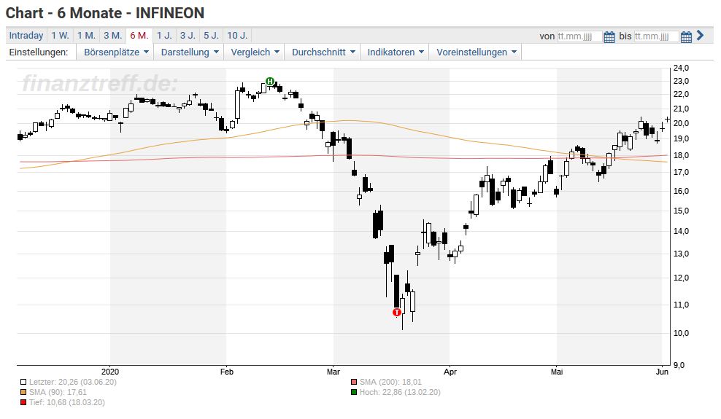Click the 'Jun' x-axis label
The height and width of the screenshot is (419, 721).
(x=662, y=372)
